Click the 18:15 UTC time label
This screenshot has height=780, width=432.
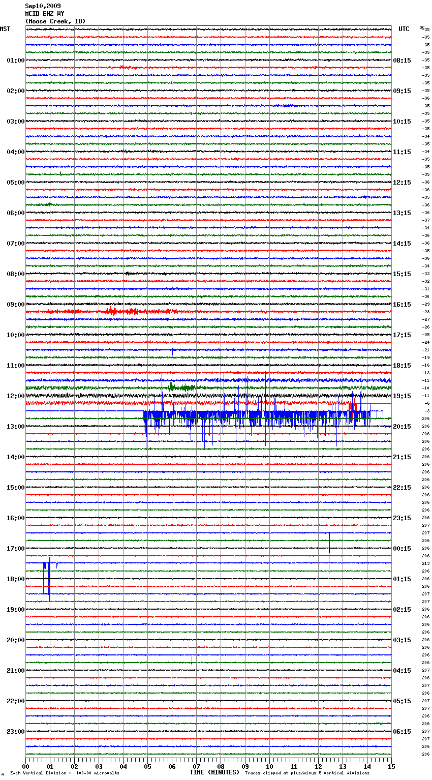(402, 365)
